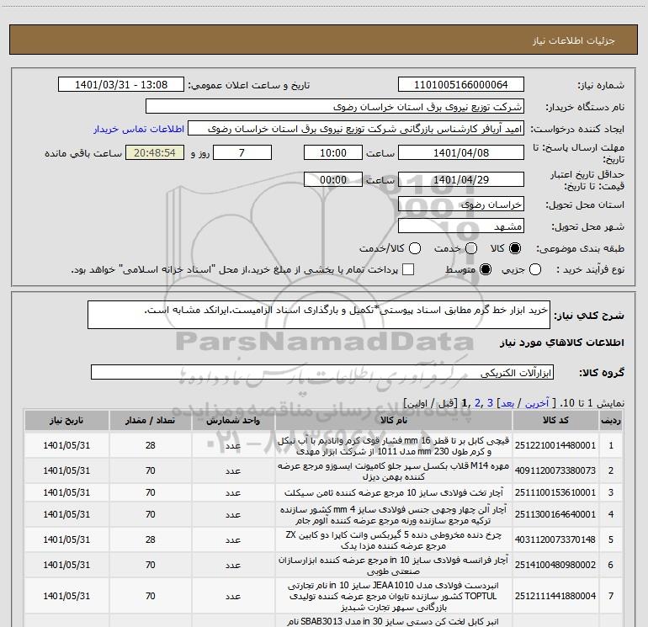The image size is (648, 627).
Task: Click the واحد شمارش column header
Action: (x=233, y=420)
